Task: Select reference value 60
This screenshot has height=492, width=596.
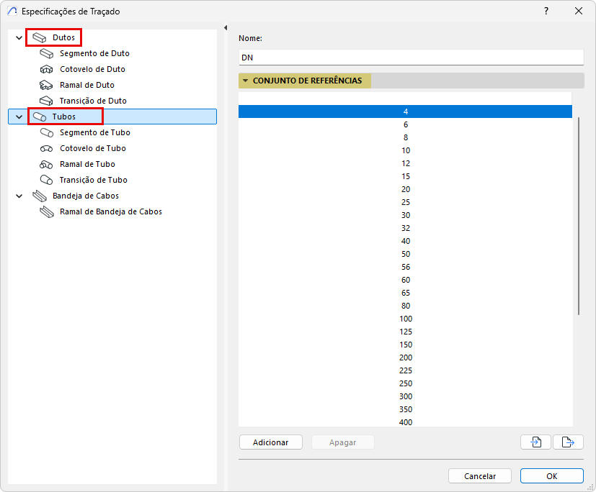Action: (x=405, y=280)
